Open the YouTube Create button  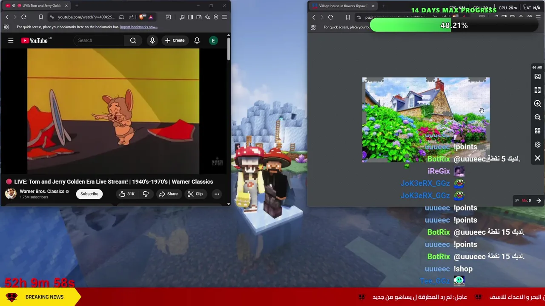coord(175,40)
